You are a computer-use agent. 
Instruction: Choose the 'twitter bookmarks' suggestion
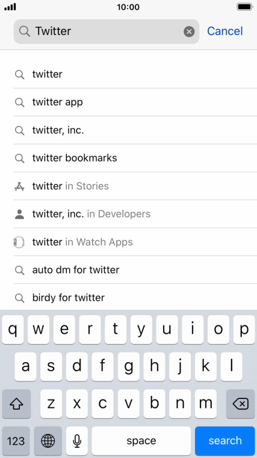tap(135, 158)
